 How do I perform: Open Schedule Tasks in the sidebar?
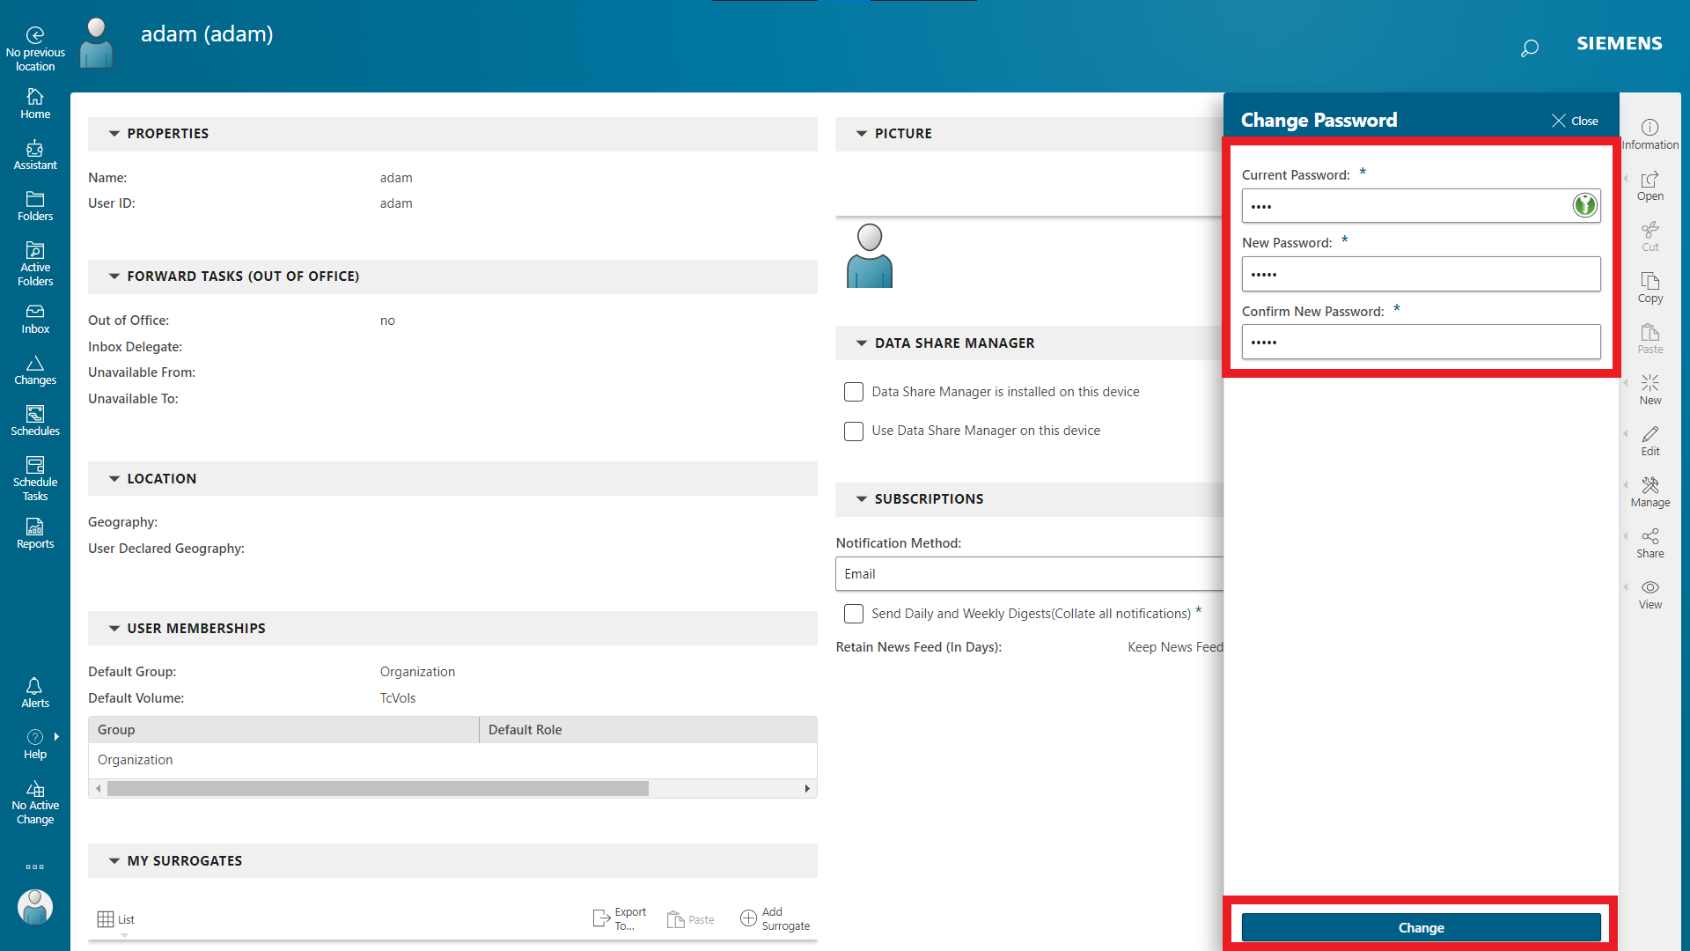point(35,479)
